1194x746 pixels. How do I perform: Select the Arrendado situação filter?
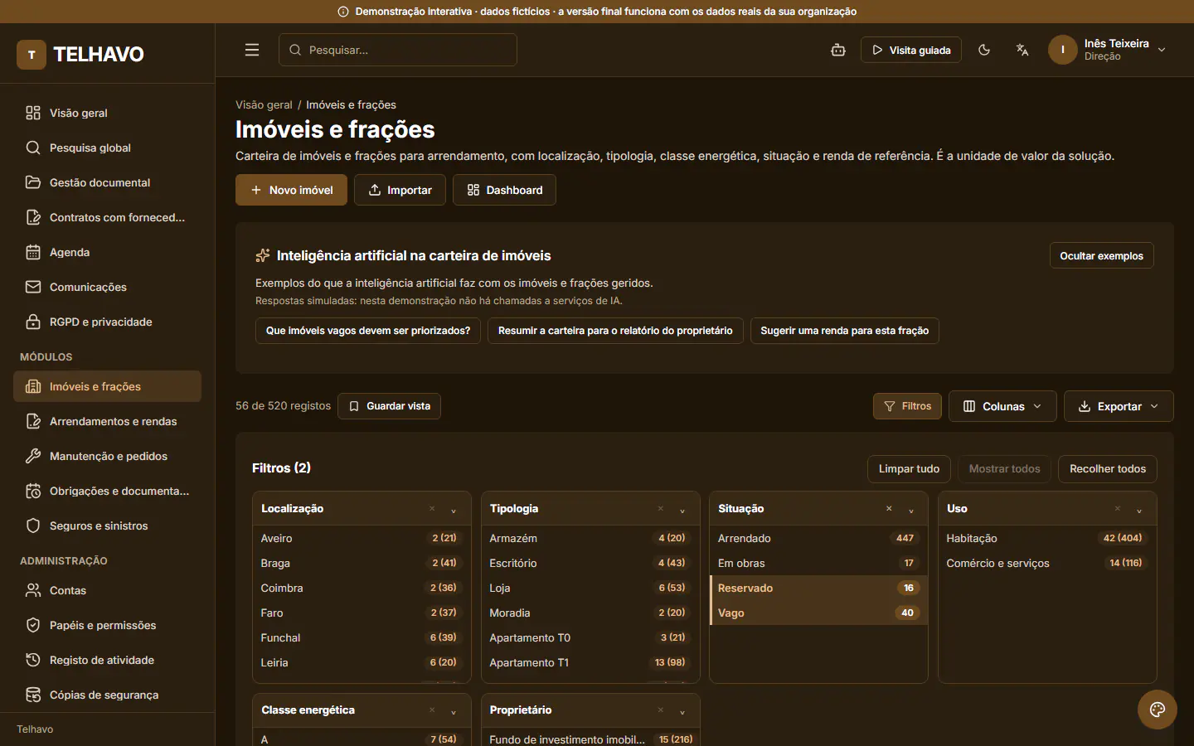click(818, 538)
